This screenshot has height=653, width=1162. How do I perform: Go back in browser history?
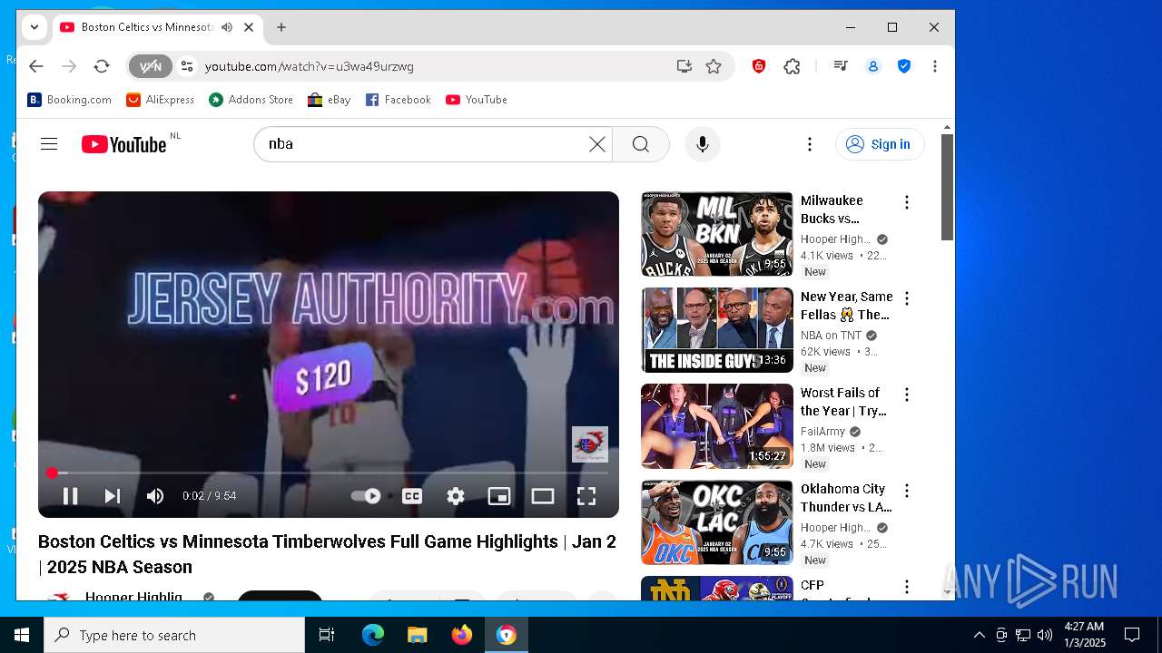[x=36, y=66]
